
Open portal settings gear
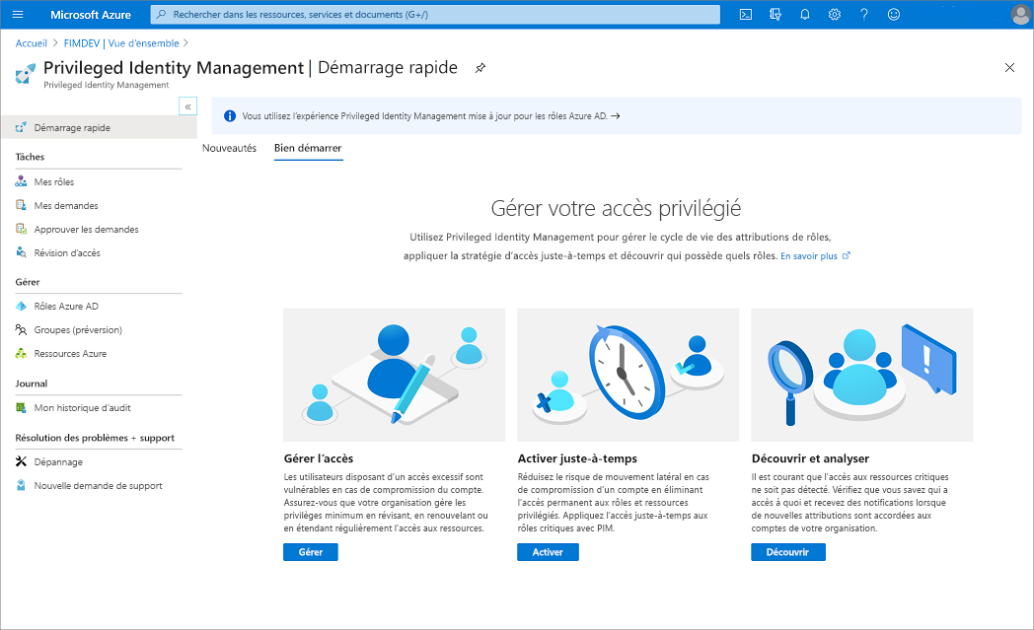click(x=834, y=15)
